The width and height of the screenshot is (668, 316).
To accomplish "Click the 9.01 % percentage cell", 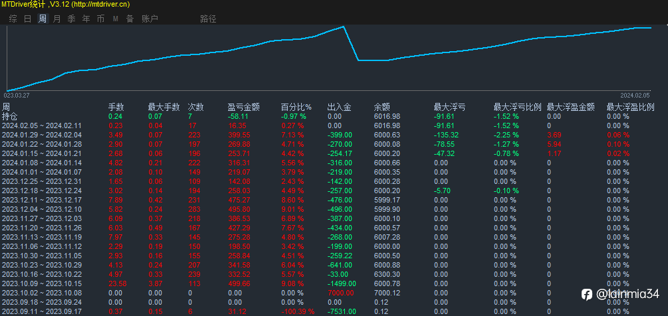I will click(x=292, y=209).
